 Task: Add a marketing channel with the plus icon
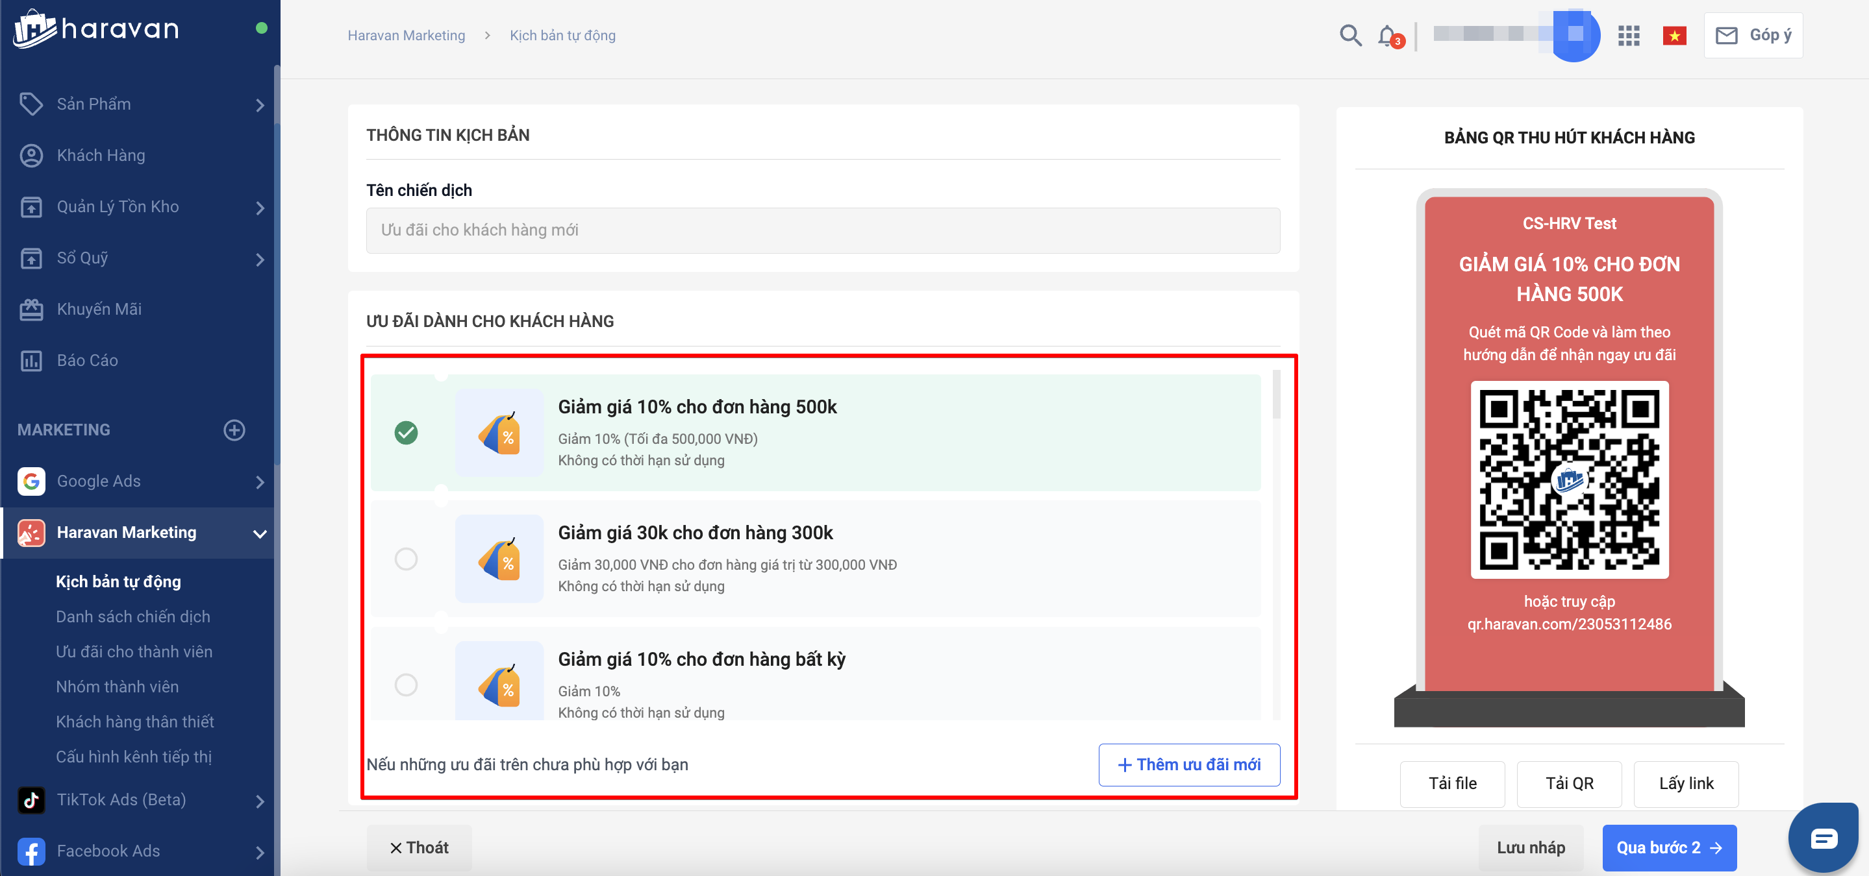234,430
